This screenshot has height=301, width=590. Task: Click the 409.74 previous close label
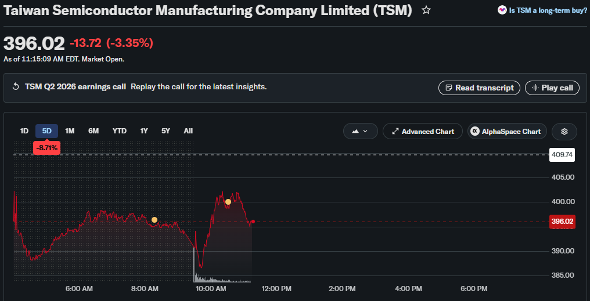(562, 154)
